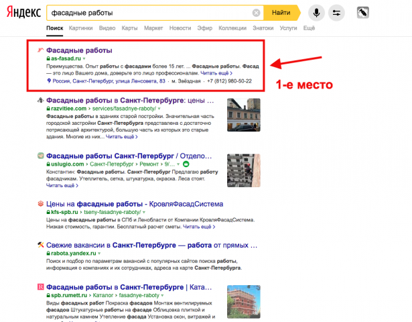The height and width of the screenshot is (322, 412).
Task: Open the rumett thumbnail of scaffolded brick building
Action: point(244,302)
